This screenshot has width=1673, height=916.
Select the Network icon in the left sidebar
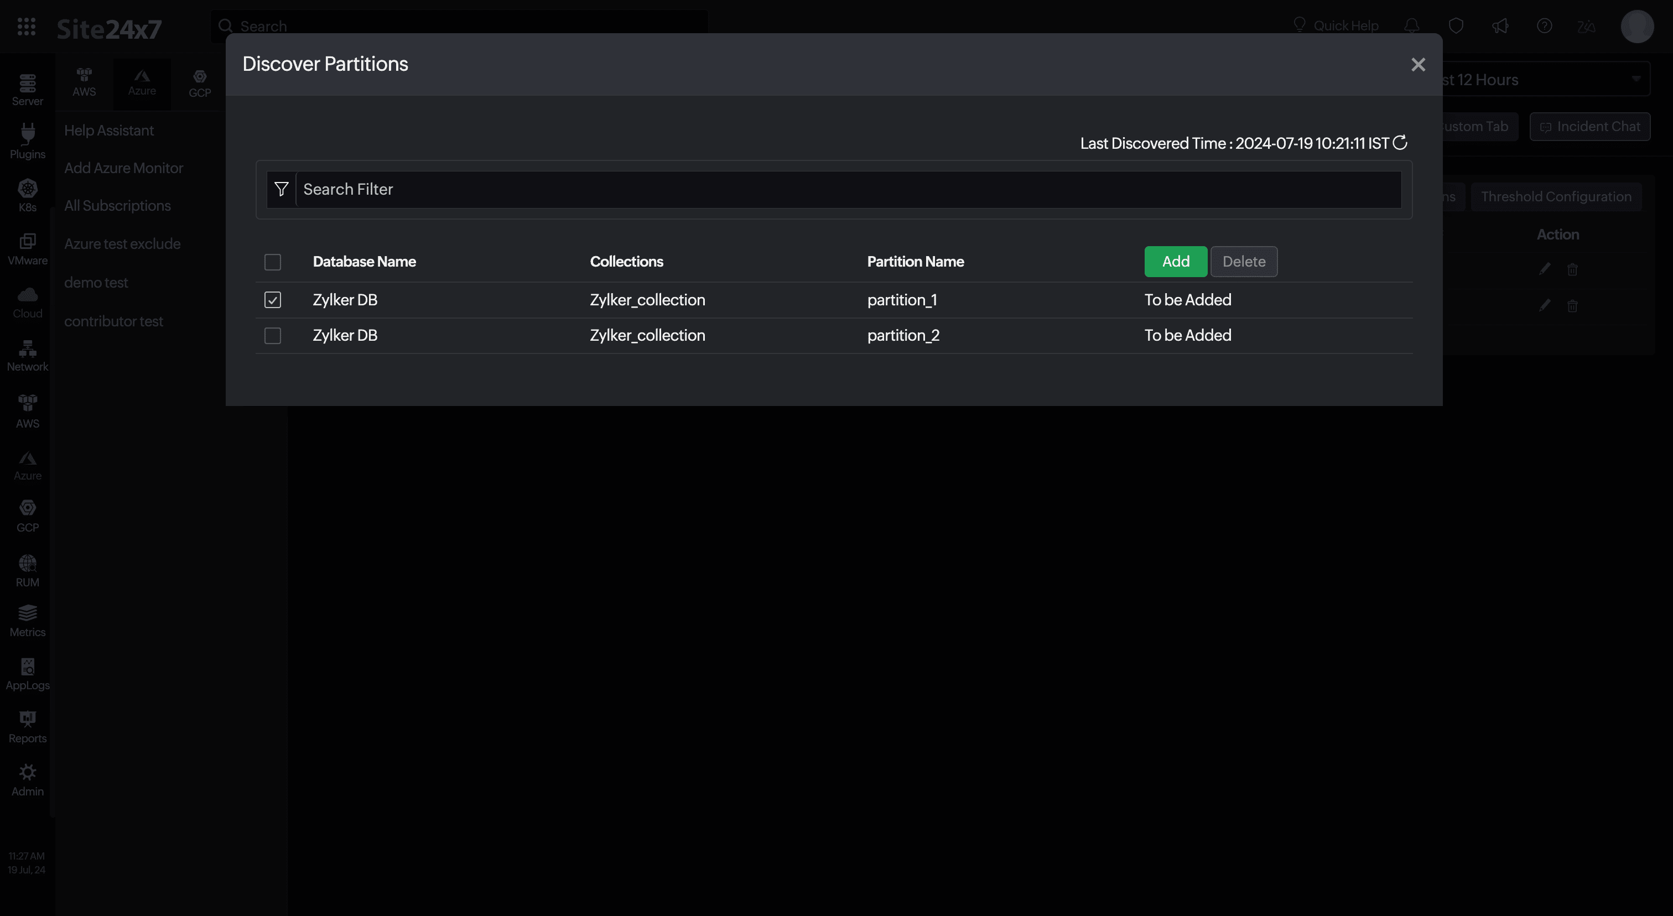click(x=27, y=355)
